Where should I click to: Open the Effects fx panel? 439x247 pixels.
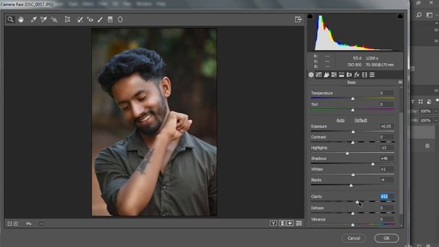pos(357,75)
